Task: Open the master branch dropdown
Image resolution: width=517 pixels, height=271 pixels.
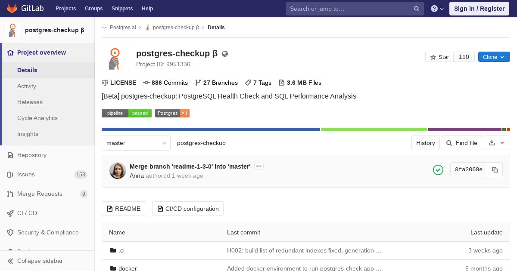Action: (x=136, y=143)
